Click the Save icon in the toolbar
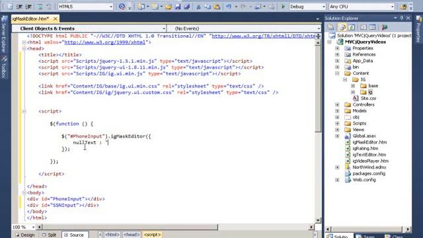423x238 pixels. (178, 7)
